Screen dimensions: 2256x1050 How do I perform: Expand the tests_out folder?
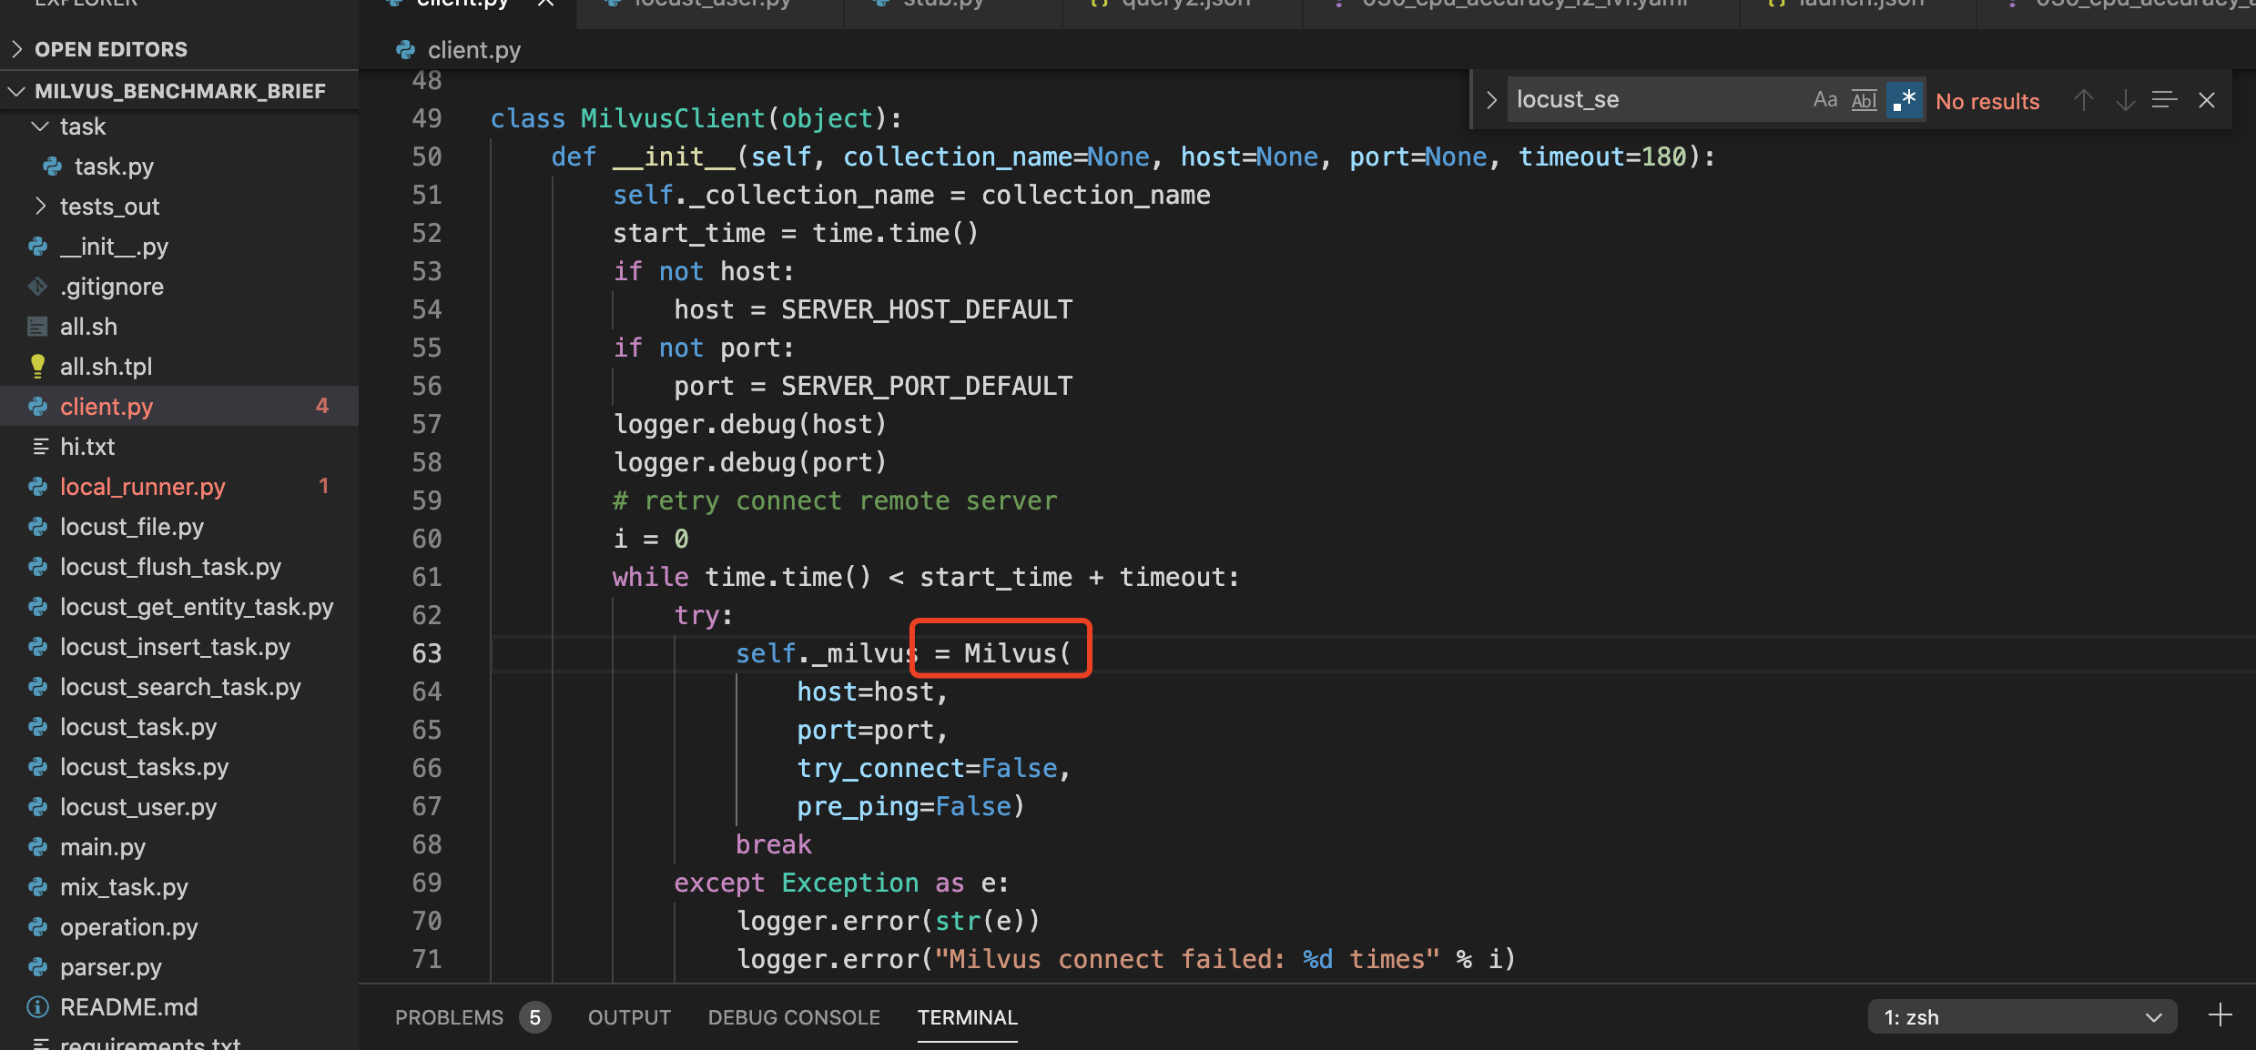40,206
